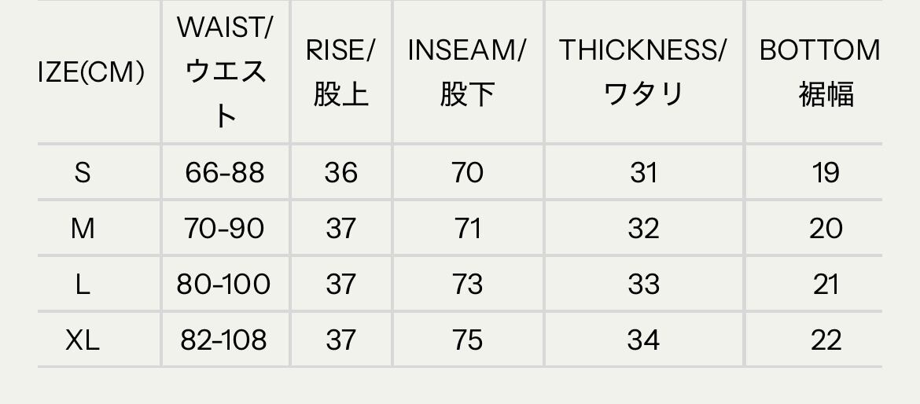920x404 pixels.
Task: Click the XL size row label
Action: coord(83,340)
